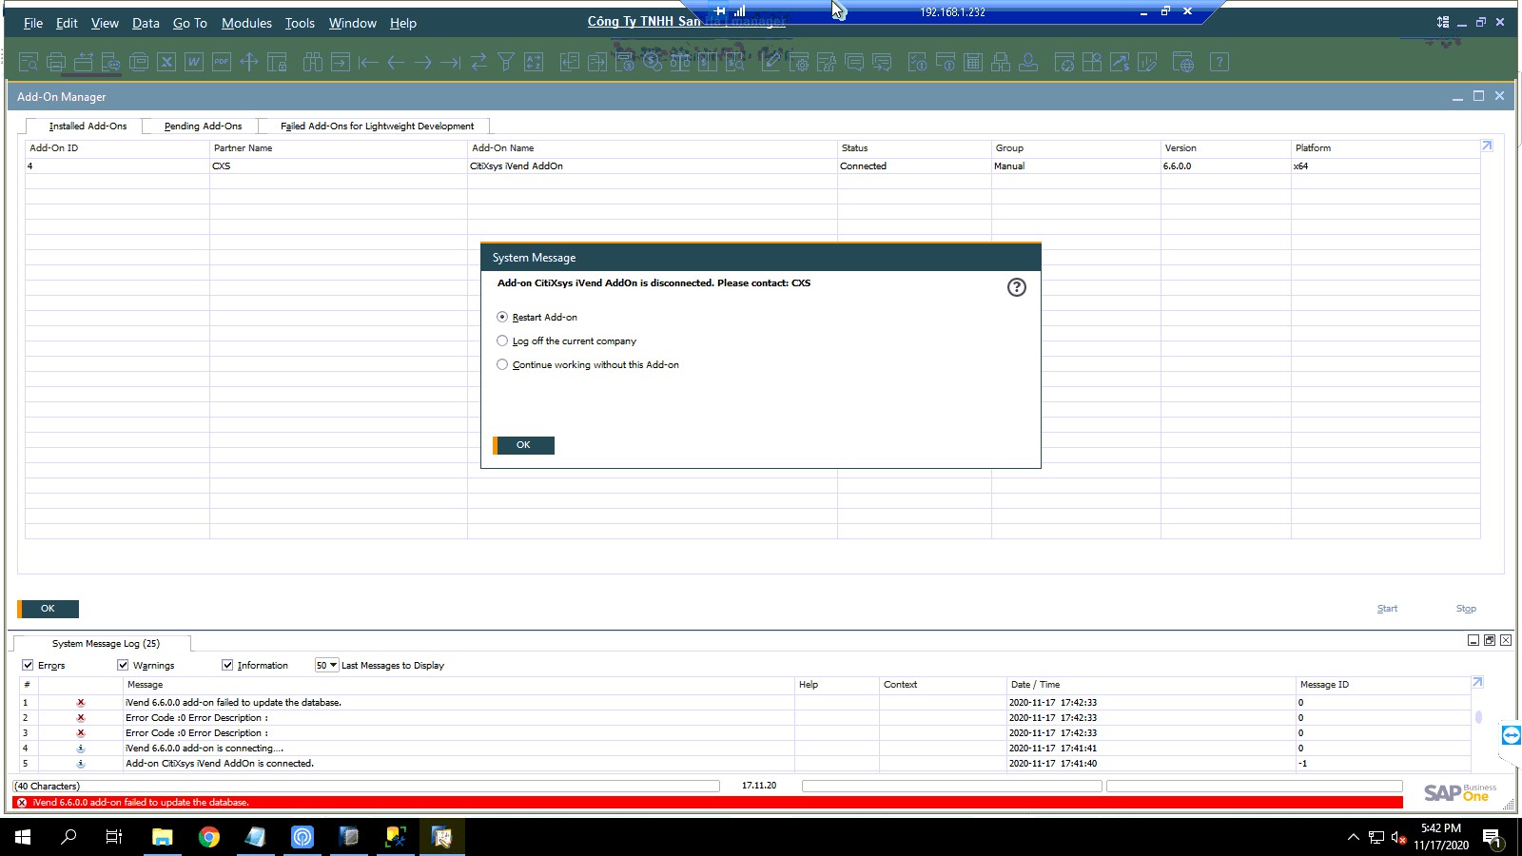
Task: Click the Find binoculars icon
Action: point(313,63)
